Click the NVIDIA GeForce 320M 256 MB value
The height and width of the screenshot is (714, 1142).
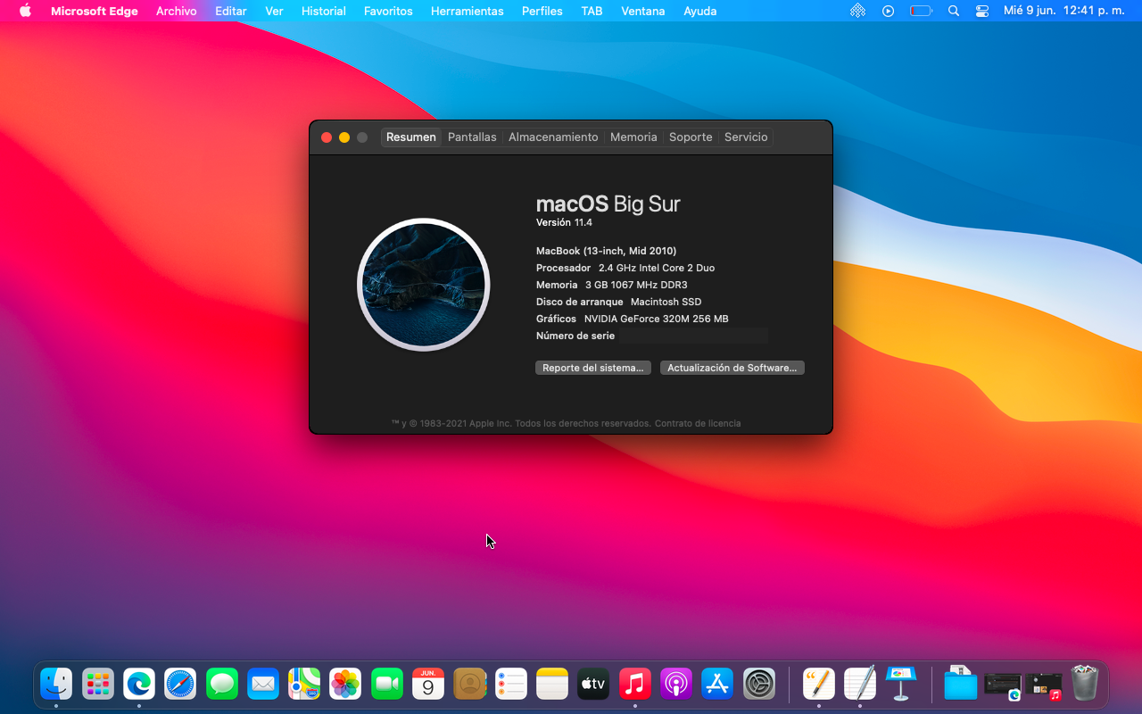[657, 319]
